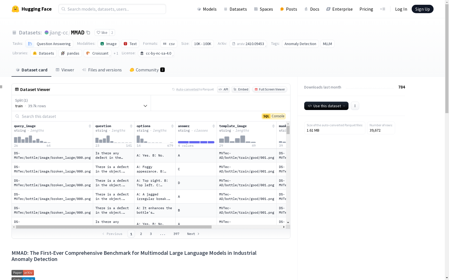Screen dimensions: 449x280
Task: Open Community tab
Action: pyautogui.click(x=147, y=70)
